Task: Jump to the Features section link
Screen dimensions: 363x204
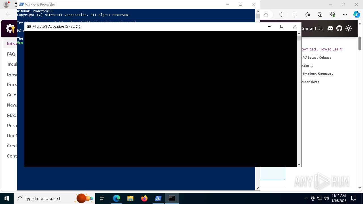Action: pyautogui.click(x=307, y=65)
